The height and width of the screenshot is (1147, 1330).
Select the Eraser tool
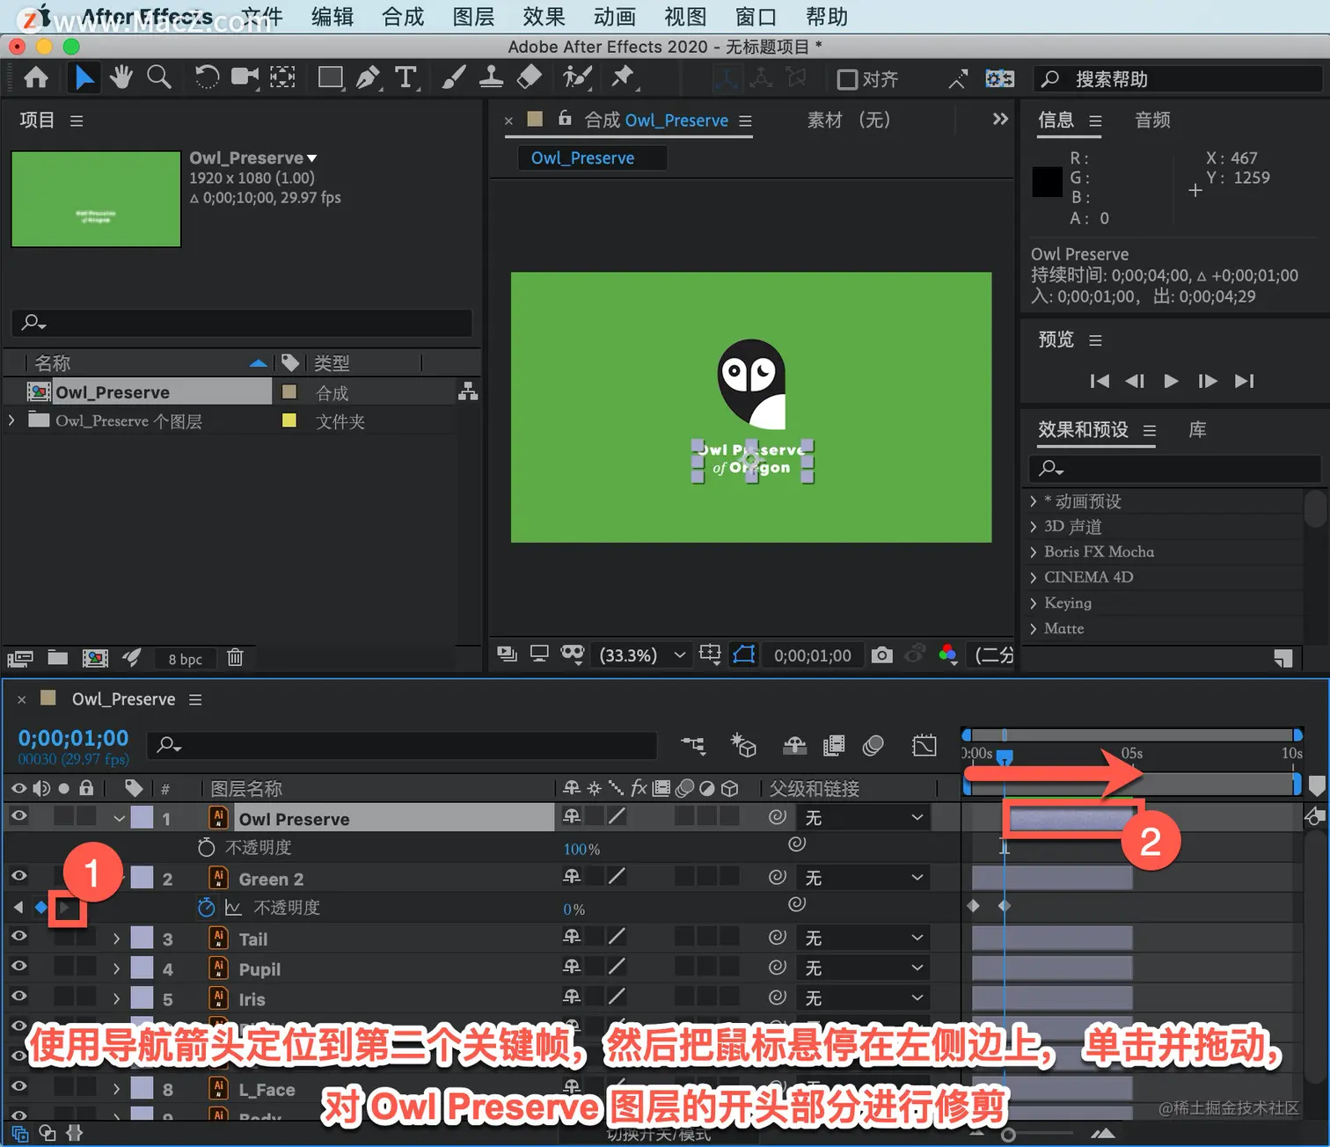(529, 78)
